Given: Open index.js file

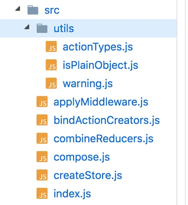Looking at the screenshot, I should [x=72, y=194].
